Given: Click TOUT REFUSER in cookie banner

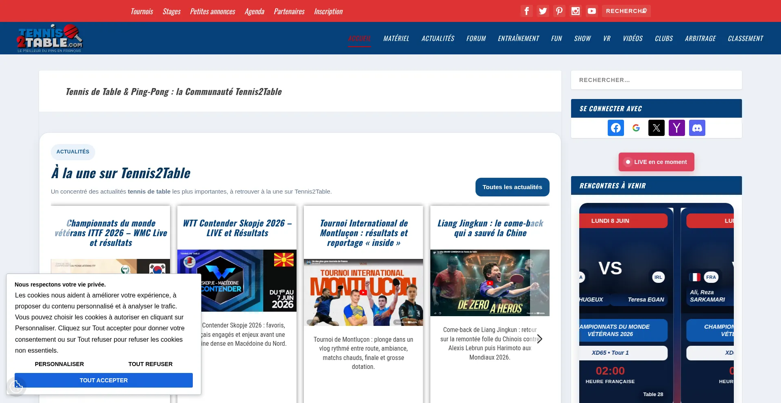Looking at the screenshot, I should pos(151,364).
